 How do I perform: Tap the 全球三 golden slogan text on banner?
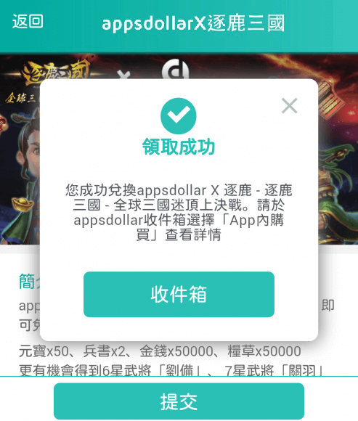click(x=20, y=98)
